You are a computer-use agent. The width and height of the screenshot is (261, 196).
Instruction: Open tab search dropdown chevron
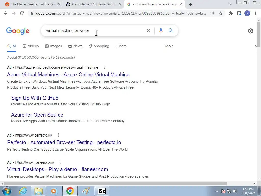tap(230, 5)
